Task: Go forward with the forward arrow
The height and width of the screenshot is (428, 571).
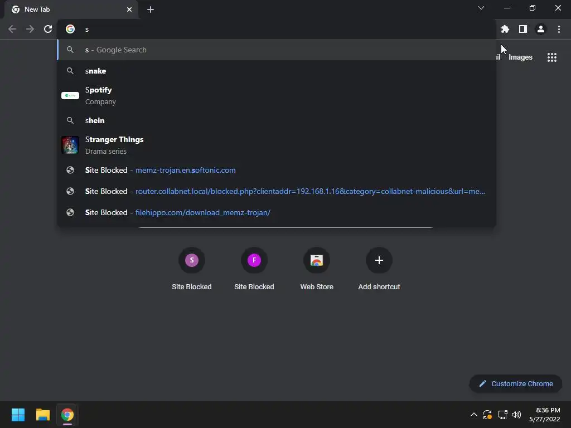Action: tap(30, 29)
